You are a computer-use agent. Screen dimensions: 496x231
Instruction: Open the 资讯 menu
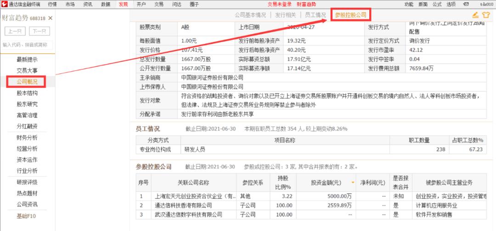point(88,4)
